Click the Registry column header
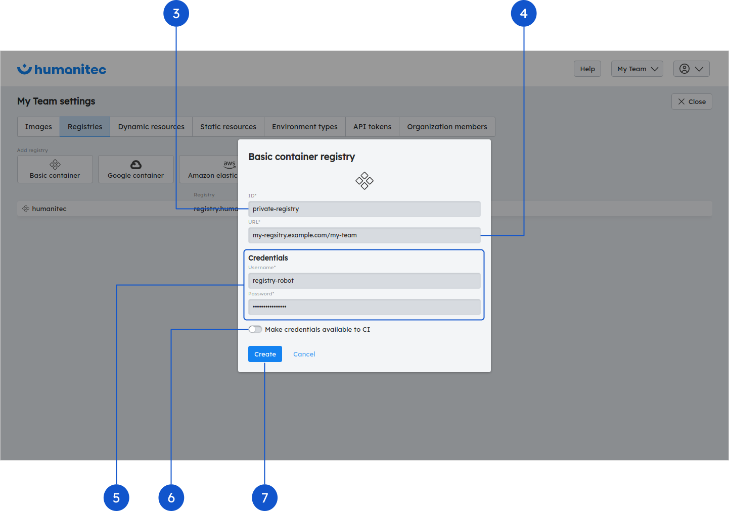Image resolution: width=729 pixels, height=511 pixels. tap(204, 195)
